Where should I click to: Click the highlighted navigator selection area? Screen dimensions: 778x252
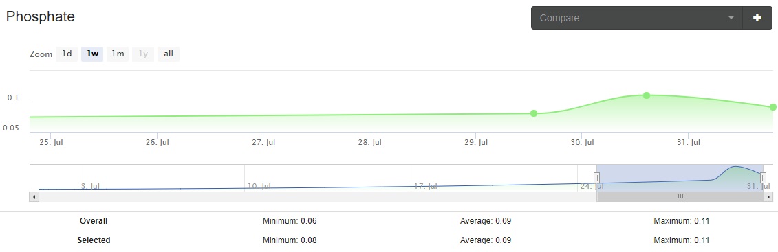pos(680,178)
